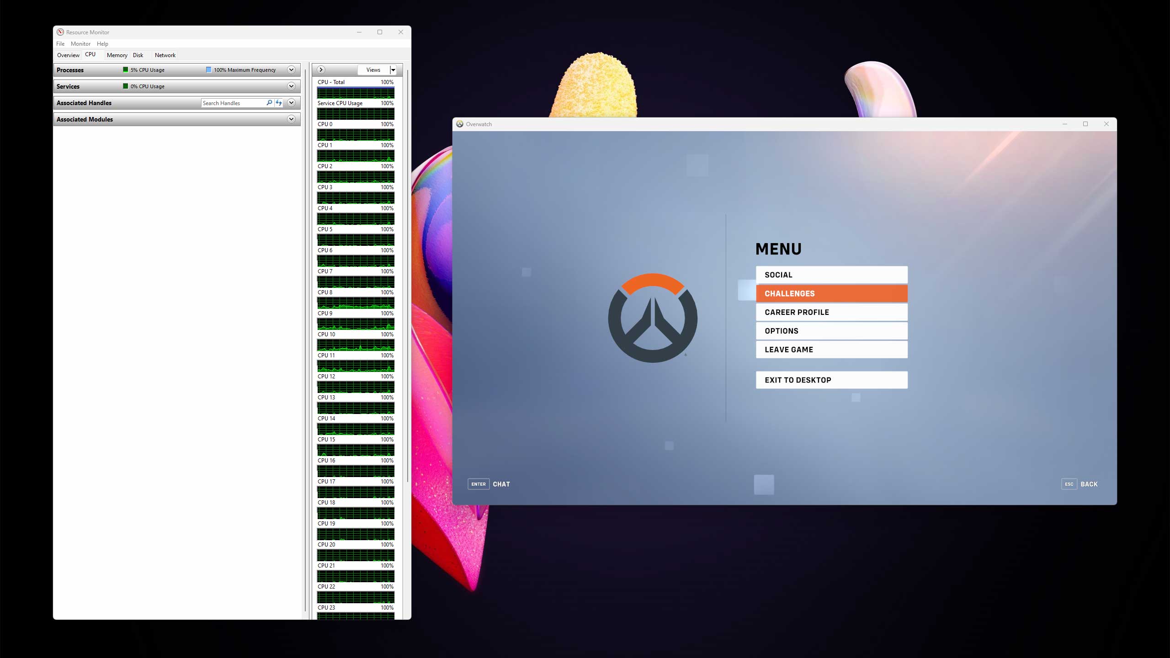Open OPTIONS in the Overwatch menu
This screenshot has width=1170, height=658.
[832, 331]
